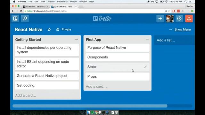This screenshot has width=205, height=115.
Task: Switch to the React Native framework tab
Action: point(36,7)
